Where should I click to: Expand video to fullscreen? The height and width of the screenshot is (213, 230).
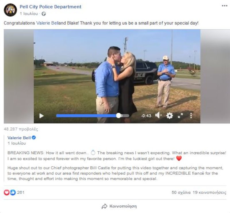[180, 116]
